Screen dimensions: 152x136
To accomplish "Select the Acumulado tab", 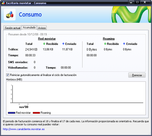I will click(29, 27).
